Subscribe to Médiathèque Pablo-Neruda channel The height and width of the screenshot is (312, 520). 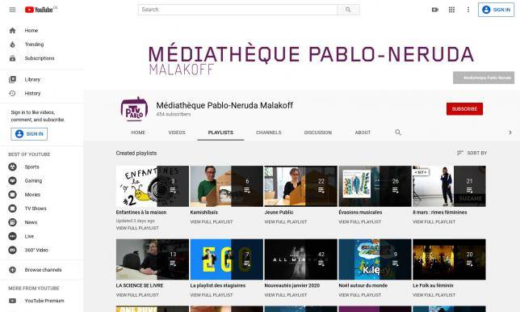[464, 109]
